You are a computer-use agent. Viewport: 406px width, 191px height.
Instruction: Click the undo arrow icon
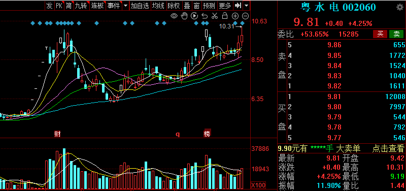205,16
